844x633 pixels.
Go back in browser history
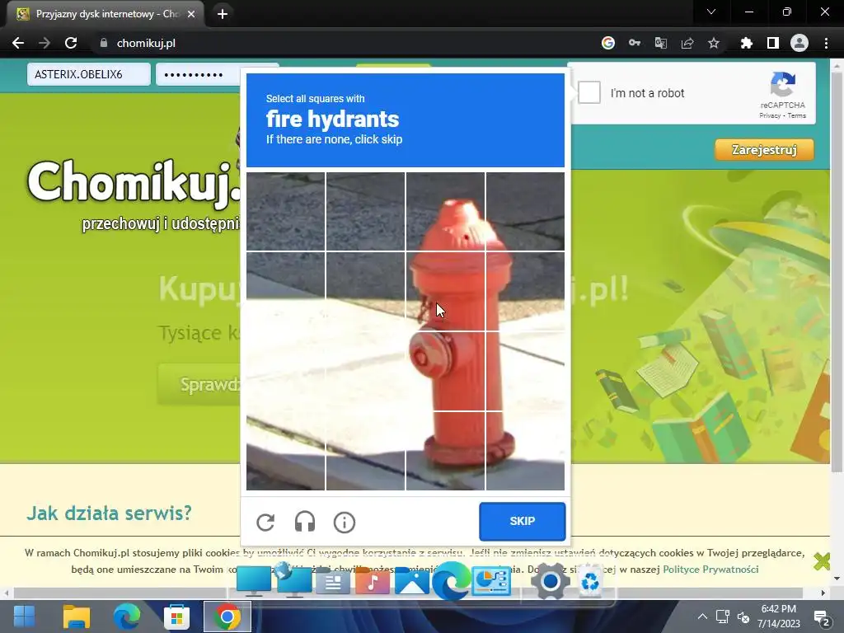pyautogui.click(x=18, y=43)
